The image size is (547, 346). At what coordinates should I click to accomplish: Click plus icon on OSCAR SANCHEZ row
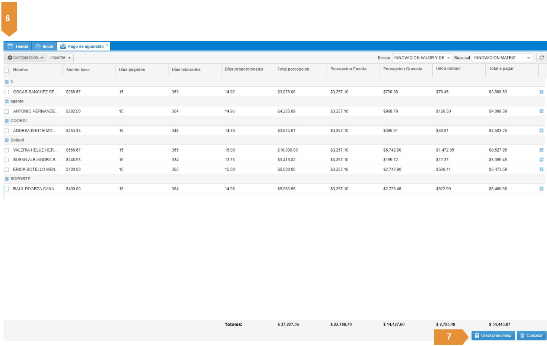point(541,92)
